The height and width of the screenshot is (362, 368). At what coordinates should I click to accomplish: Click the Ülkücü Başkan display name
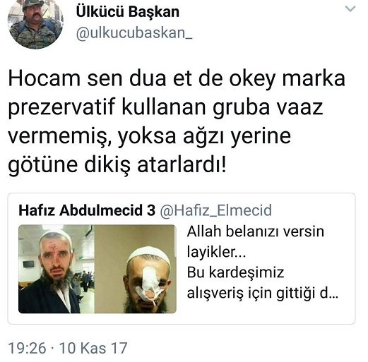tap(128, 12)
